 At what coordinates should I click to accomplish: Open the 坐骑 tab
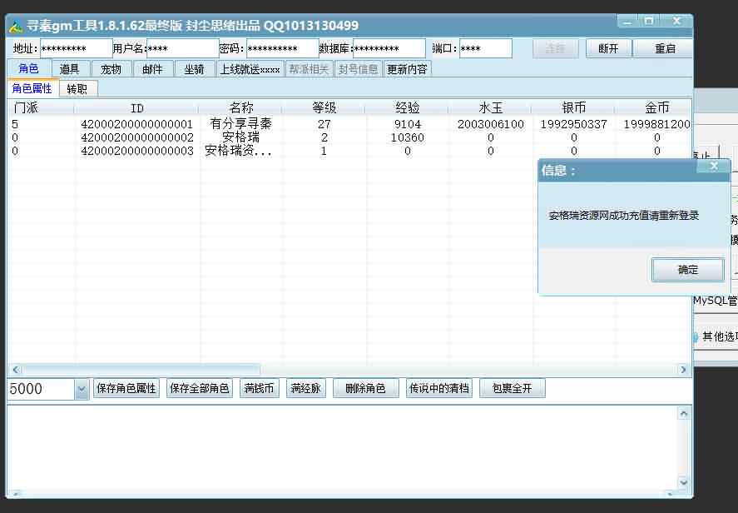[194, 69]
